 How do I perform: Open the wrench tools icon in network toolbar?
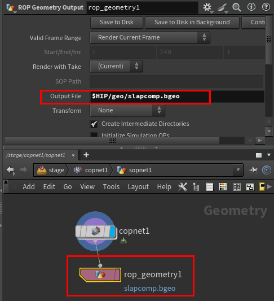[183, 186]
